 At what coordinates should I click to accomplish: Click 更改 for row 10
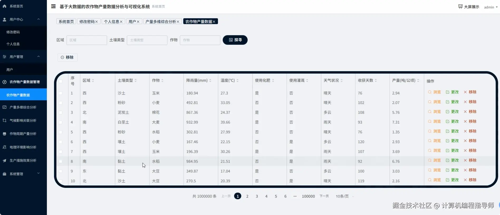(452, 180)
